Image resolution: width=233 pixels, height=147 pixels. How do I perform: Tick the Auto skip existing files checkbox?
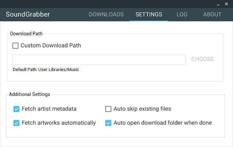point(108,109)
